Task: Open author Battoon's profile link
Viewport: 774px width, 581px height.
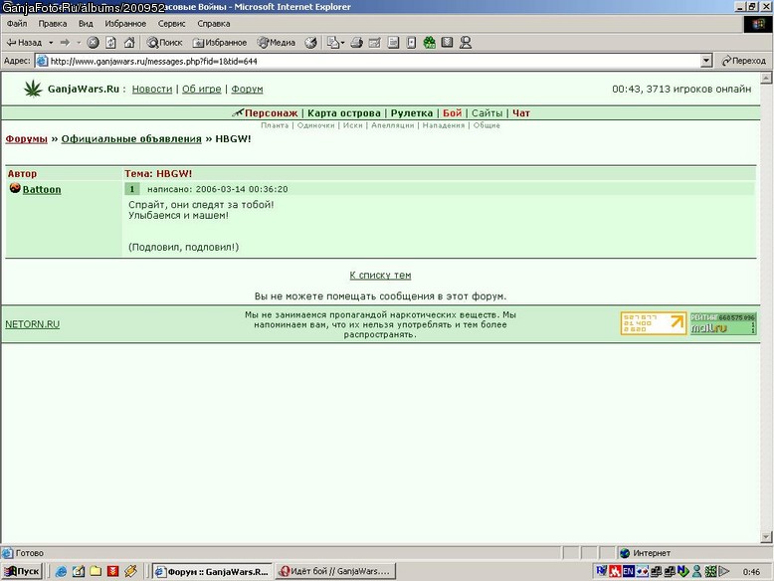Action: (x=42, y=189)
